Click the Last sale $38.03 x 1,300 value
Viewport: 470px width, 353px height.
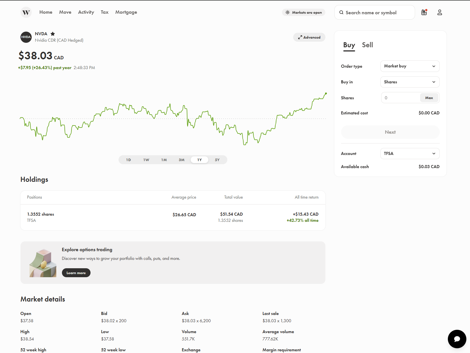[x=277, y=321]
